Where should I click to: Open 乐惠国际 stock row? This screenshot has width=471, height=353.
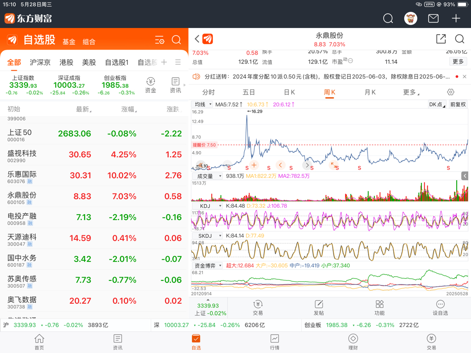[x=94, y=176]
